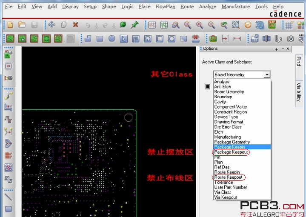Select Analysis in the class list
Screen dimensions: 306x217
(x=242, y=82)
